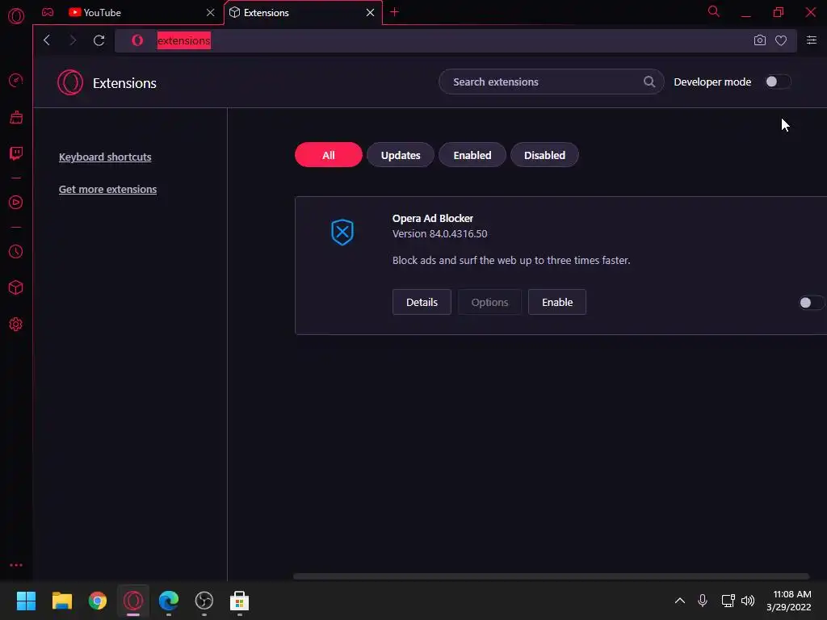Open OBS Studio from taskbar
This screenshot has width=827, height=620.
coord(204,601)
